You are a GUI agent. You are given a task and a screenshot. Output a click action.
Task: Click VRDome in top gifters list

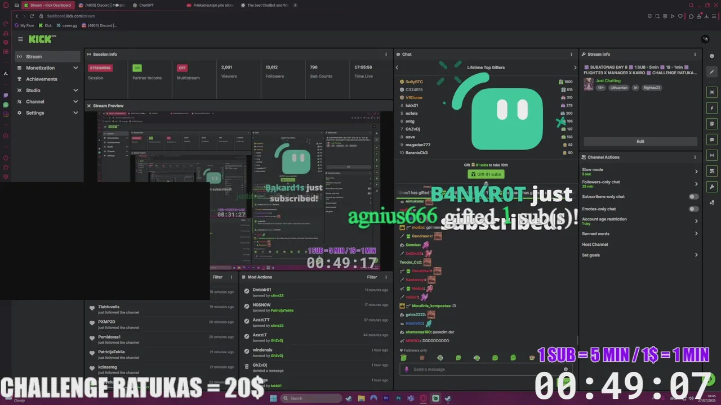413,98
